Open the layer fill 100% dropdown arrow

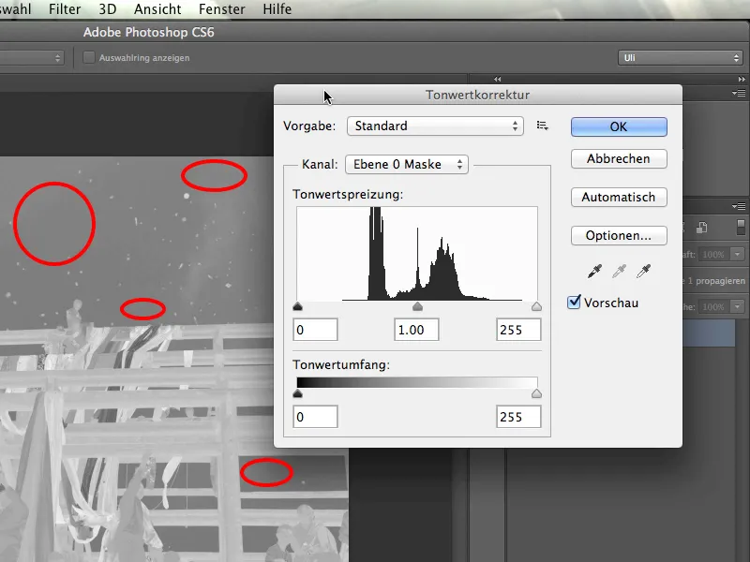point(737,307)
